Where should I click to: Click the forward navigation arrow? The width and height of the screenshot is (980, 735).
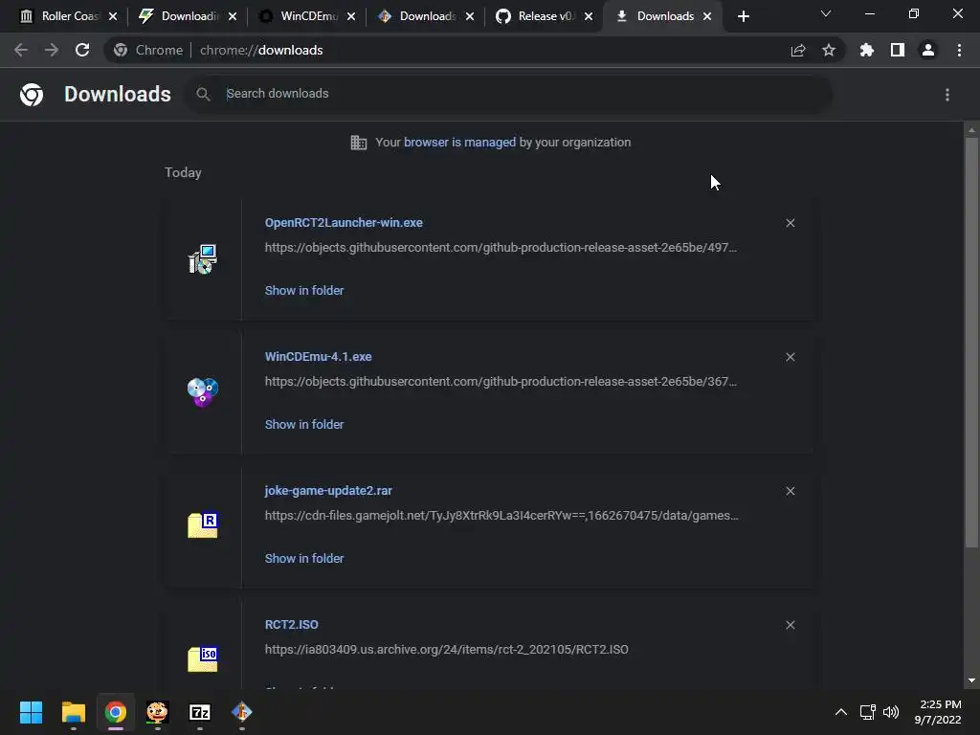pyautogui.click(x=52, y=50)
